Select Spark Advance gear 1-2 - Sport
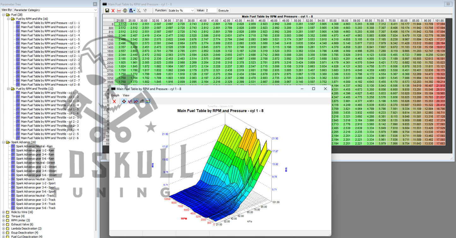 point(36,183)
